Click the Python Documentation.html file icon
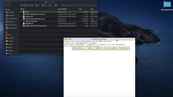This screenshot has height=97, width=173. point(24,19)
